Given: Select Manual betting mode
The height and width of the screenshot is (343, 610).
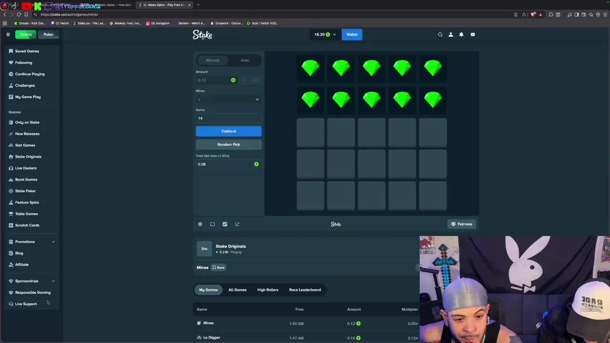Looking at the screenshot, I should click(x=213, y=60).
